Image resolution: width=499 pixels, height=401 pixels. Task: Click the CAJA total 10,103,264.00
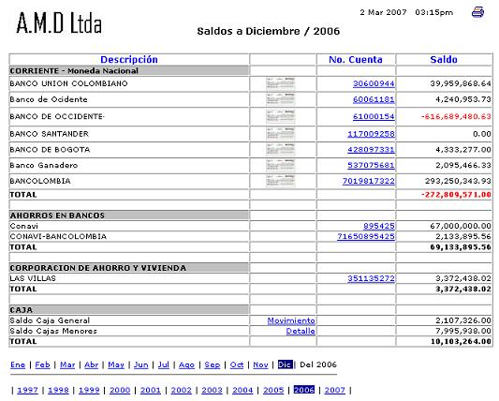pos(461,341)
